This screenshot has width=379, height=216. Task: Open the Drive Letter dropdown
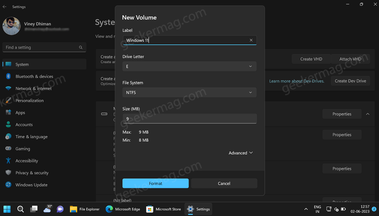point(189,66)
